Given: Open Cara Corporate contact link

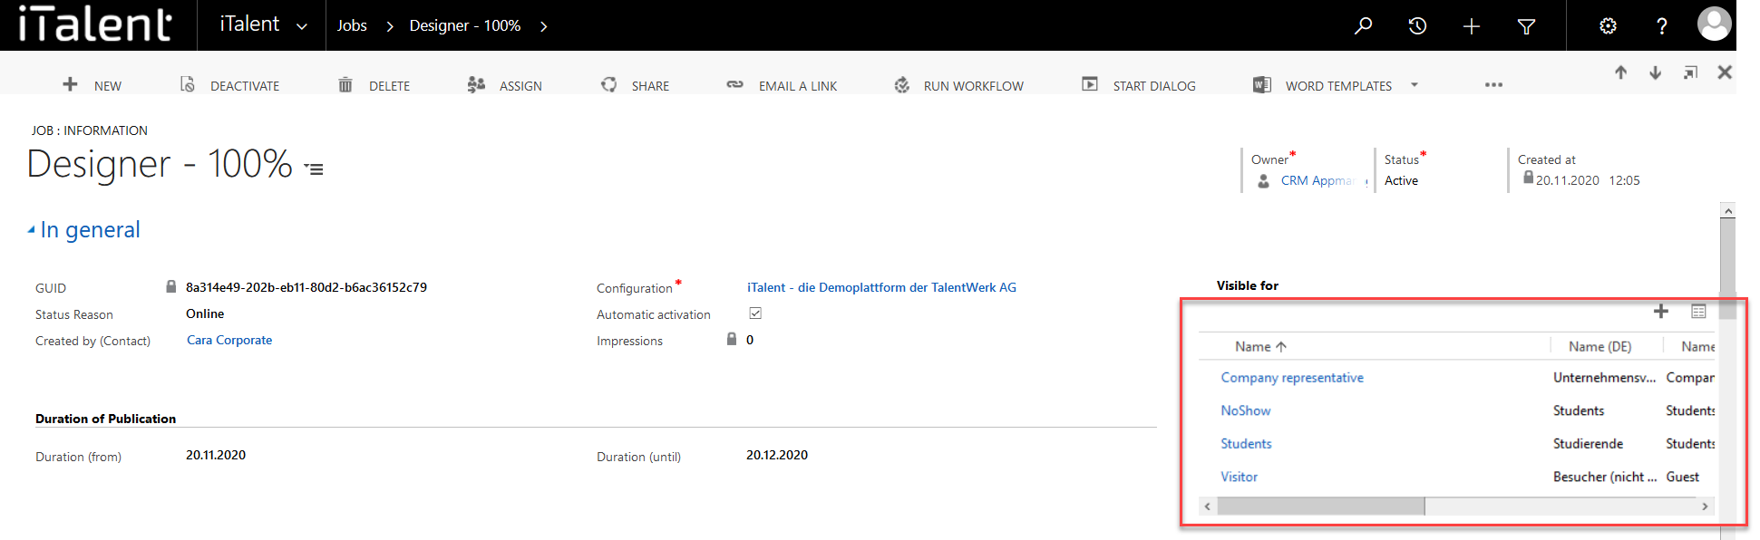Looking at the screenshot, I should click(229, 340).
